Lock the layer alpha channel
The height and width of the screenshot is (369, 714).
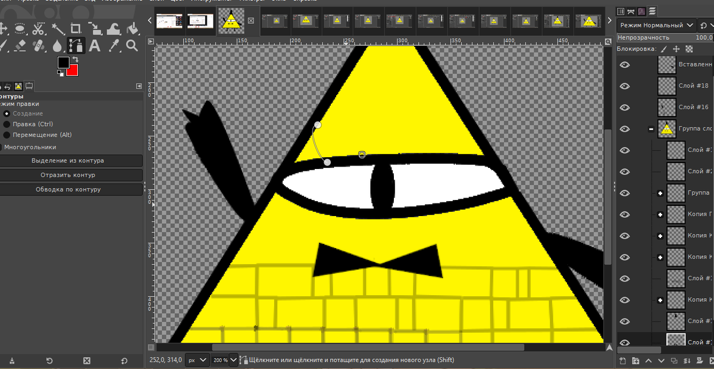(690, 49)
